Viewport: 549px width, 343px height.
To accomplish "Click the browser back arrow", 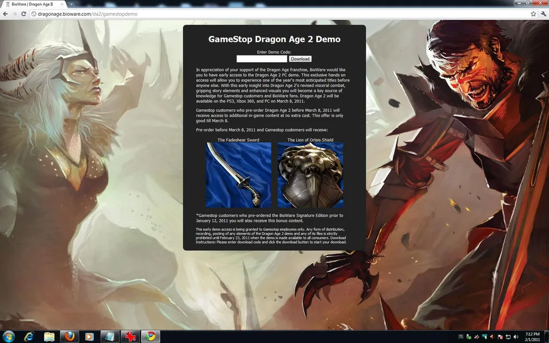I will click(5, 14).
